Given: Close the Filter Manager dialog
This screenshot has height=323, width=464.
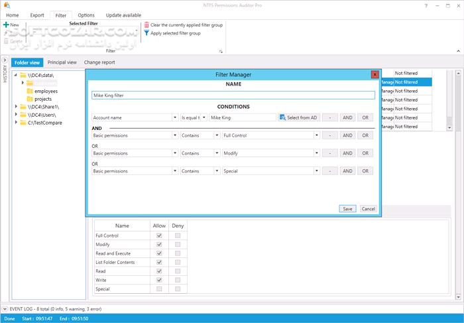Looking at the screenshot, I should pyautogui.click(x=375, y=75).
